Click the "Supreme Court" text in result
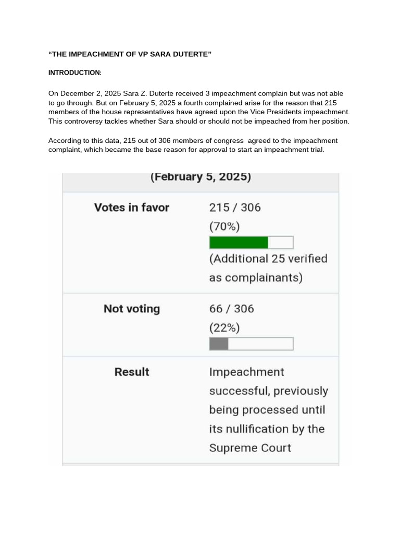 [250, 448]
